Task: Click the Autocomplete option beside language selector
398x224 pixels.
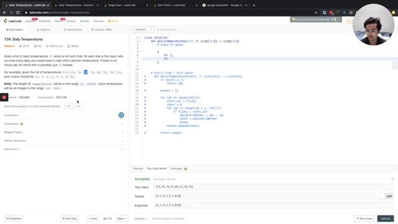Action: [x=167, y=30]
